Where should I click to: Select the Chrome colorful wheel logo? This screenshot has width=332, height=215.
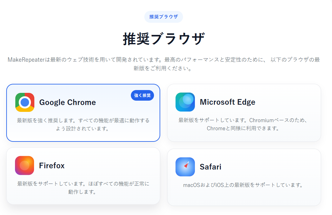pyautogui.click(x=24, y=102)
